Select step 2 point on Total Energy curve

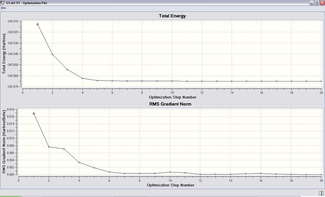52,55
